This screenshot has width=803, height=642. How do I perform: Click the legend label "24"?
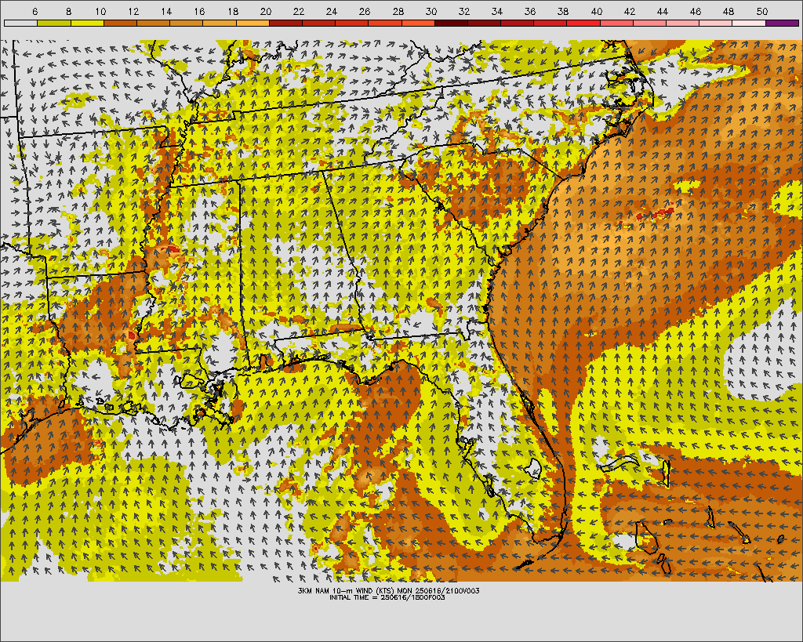pos(332,11)
